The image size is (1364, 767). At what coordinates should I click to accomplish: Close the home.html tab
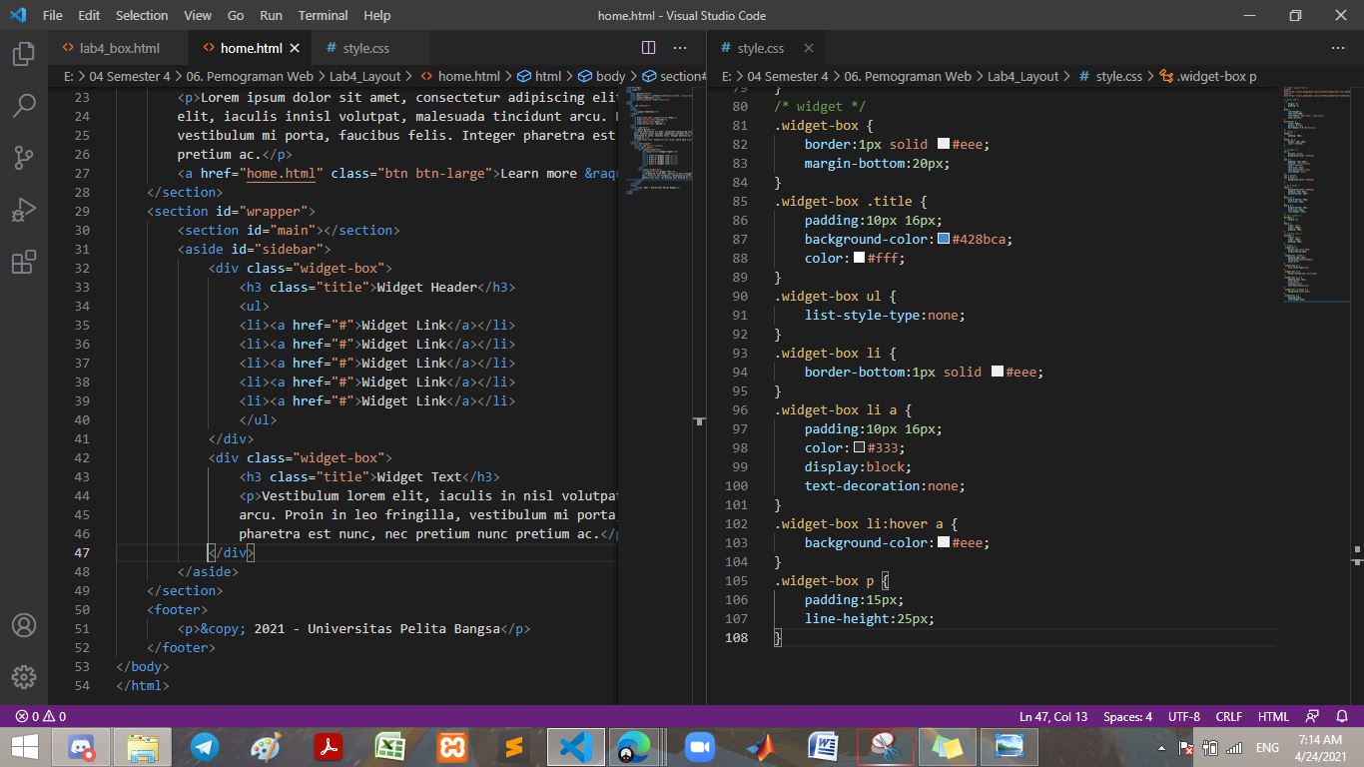click(295, 48)
